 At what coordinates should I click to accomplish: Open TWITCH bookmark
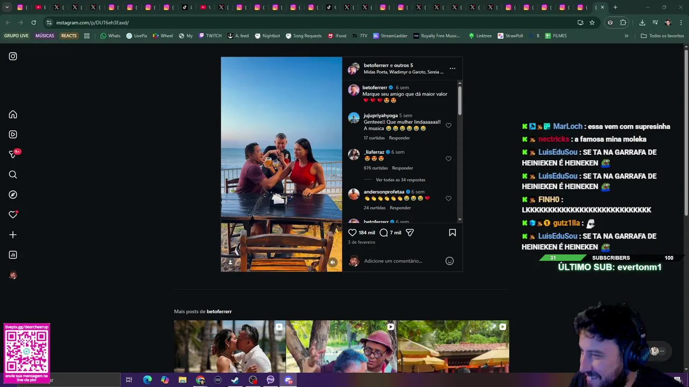[210, 36]
